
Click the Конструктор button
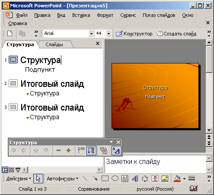[x=134, y=34]
